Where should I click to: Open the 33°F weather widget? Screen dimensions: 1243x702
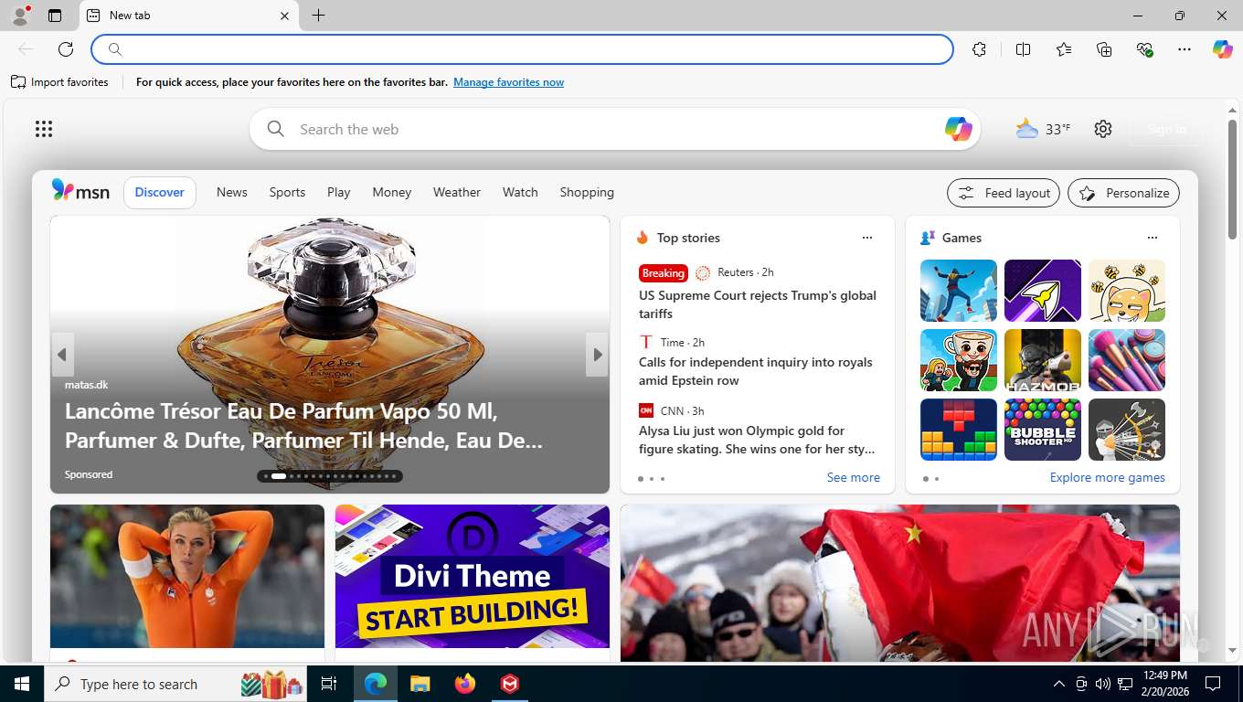(x=1043, y=129)
